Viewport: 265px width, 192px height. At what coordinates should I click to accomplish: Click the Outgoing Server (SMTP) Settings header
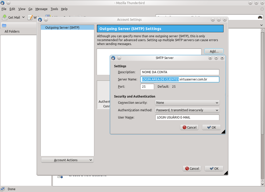pyautogui.click(x=160, y=29)
